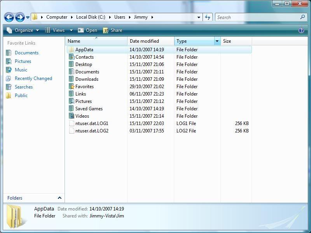Click the Music icon in Favorite Links
Image resolution: width=311 pixels, height=233 pixels.
click(x=9, y=70)
